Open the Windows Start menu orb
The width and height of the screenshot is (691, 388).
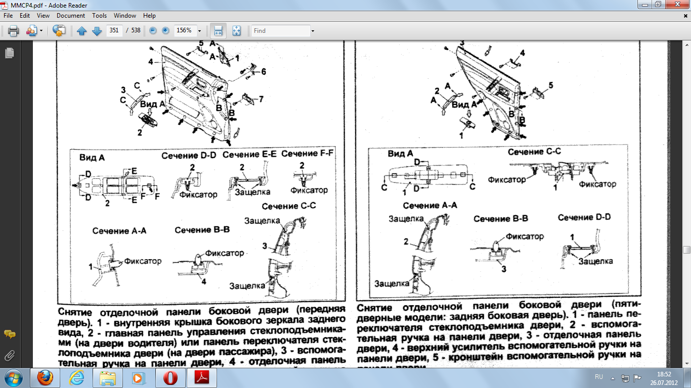[13, 378]
